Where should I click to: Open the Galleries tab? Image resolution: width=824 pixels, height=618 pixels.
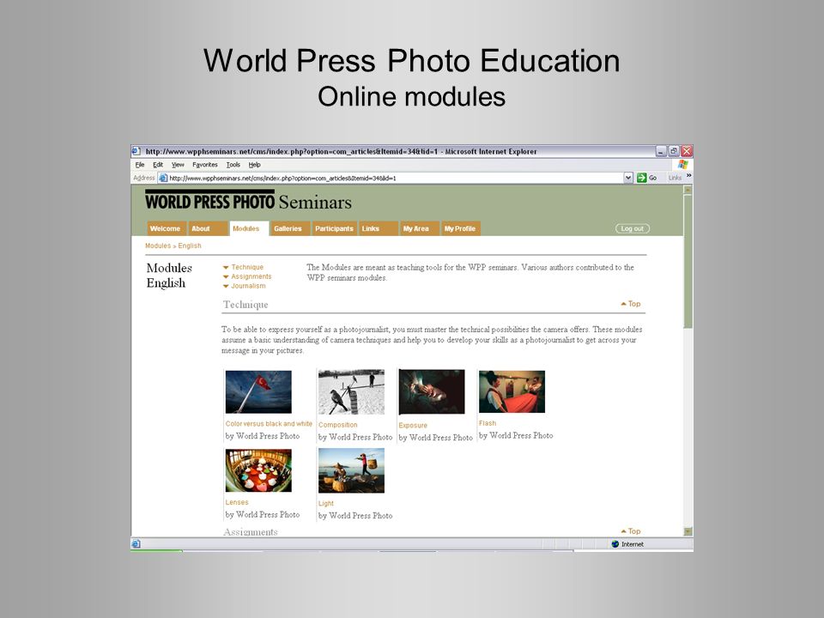point(290,228)
